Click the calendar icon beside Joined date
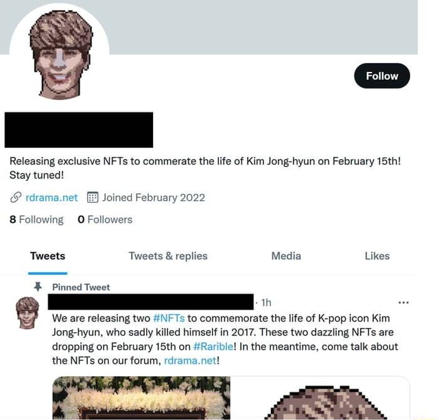 pyautogui.click(x=94, y=198)
